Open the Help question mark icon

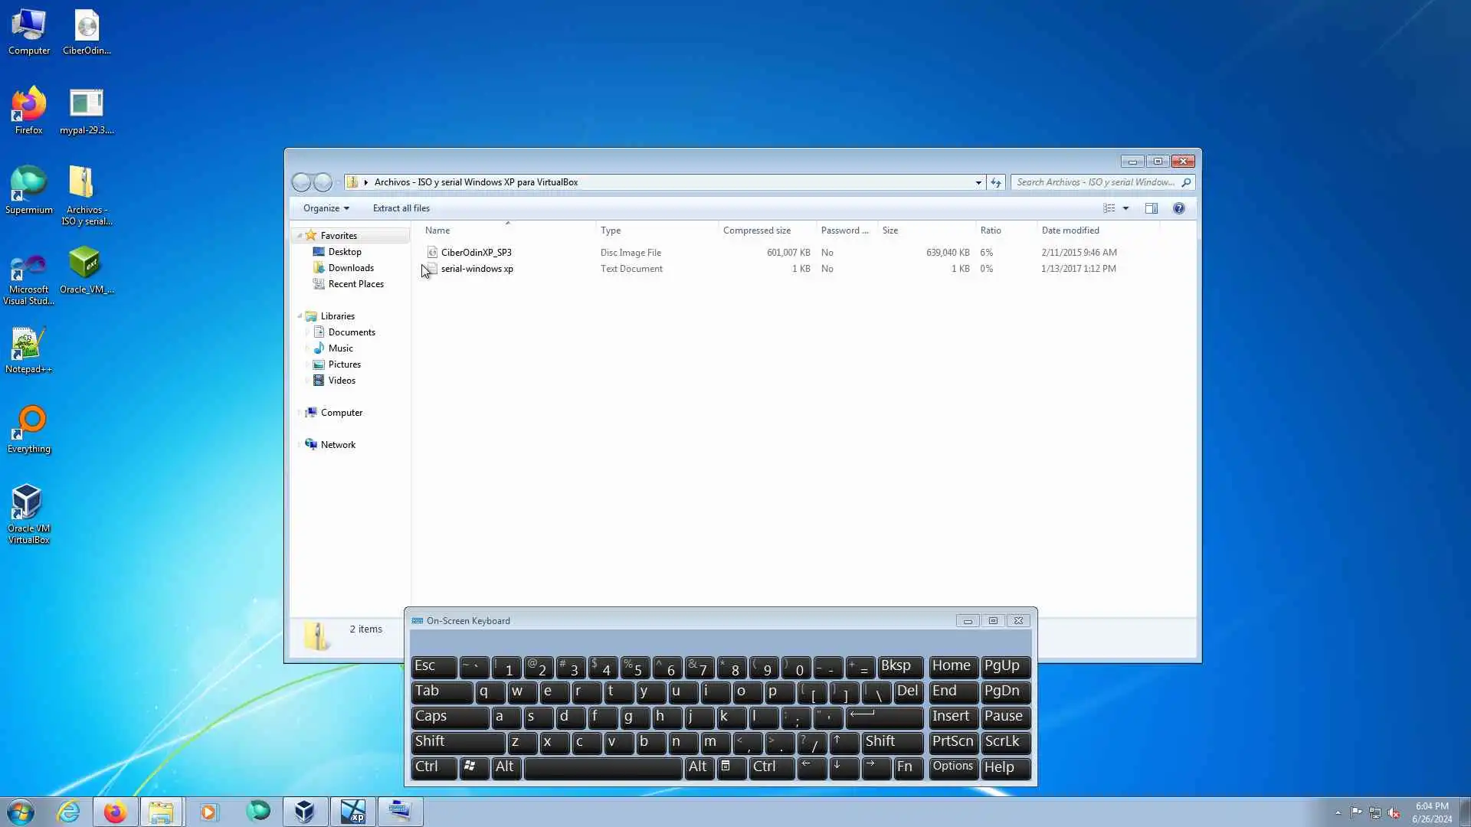tap(1178, 208)
